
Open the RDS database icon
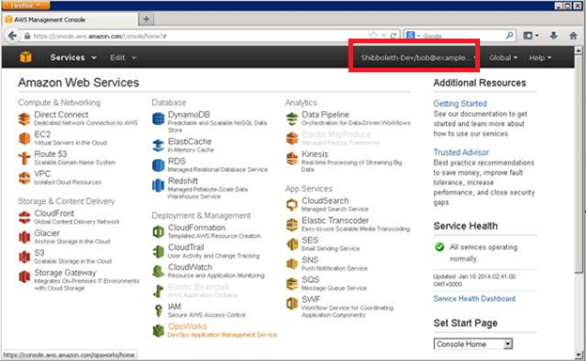158,165
